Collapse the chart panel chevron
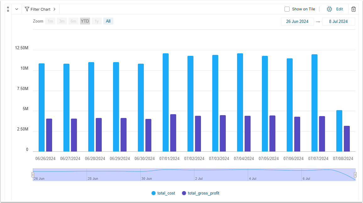The image size is (363, 203). coord(17,9)
